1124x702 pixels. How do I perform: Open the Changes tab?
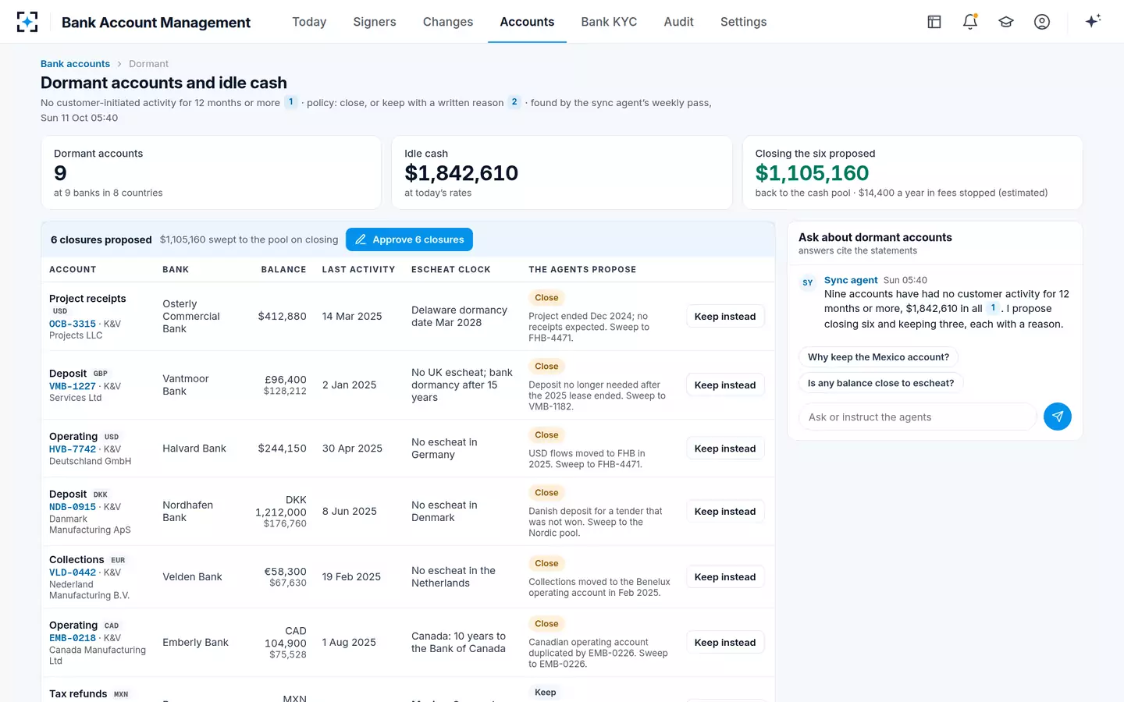(448, 22)
